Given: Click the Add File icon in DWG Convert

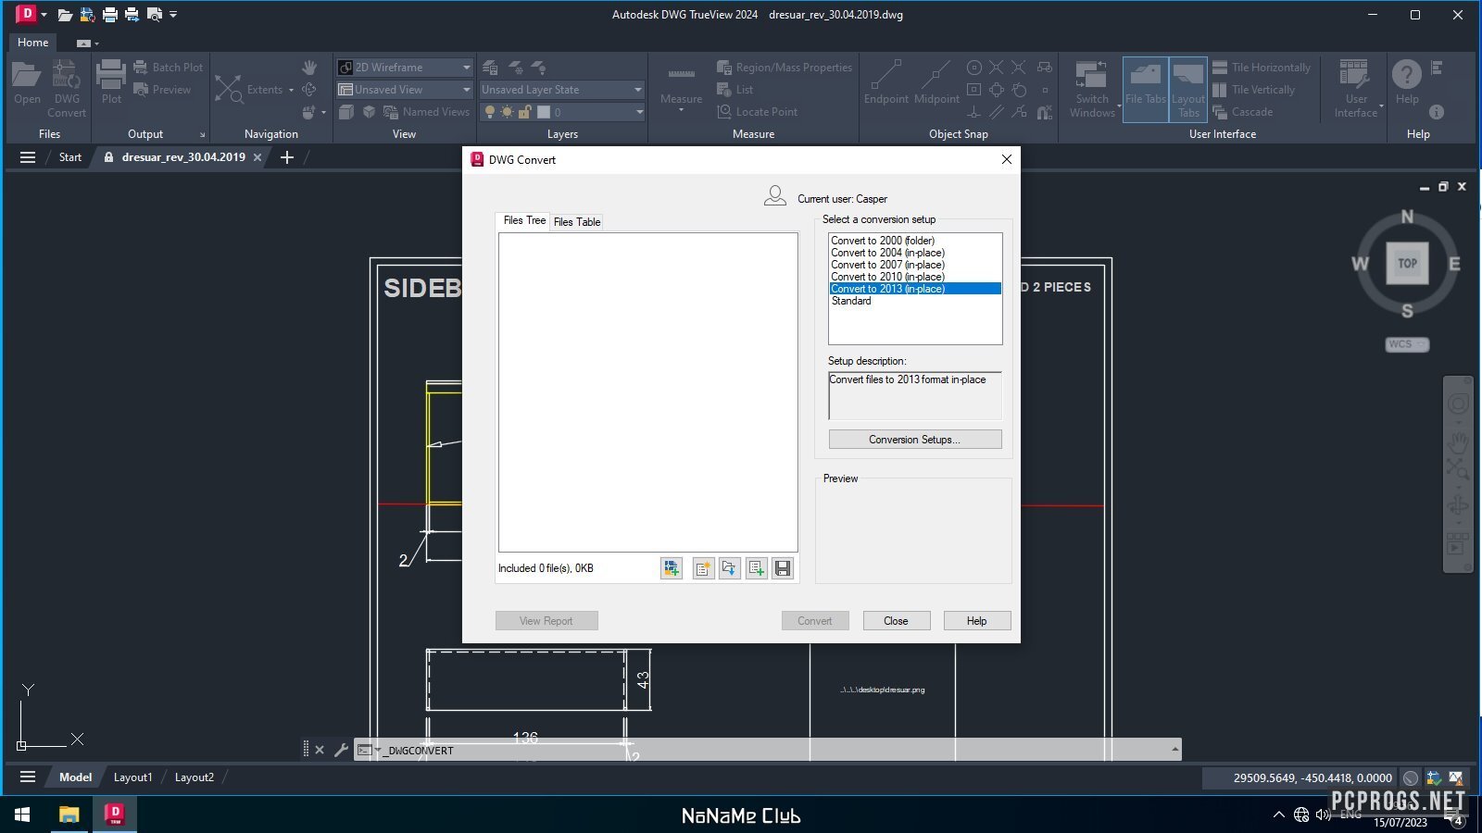Looking at the screenshot, I should (x=672, y=568).
